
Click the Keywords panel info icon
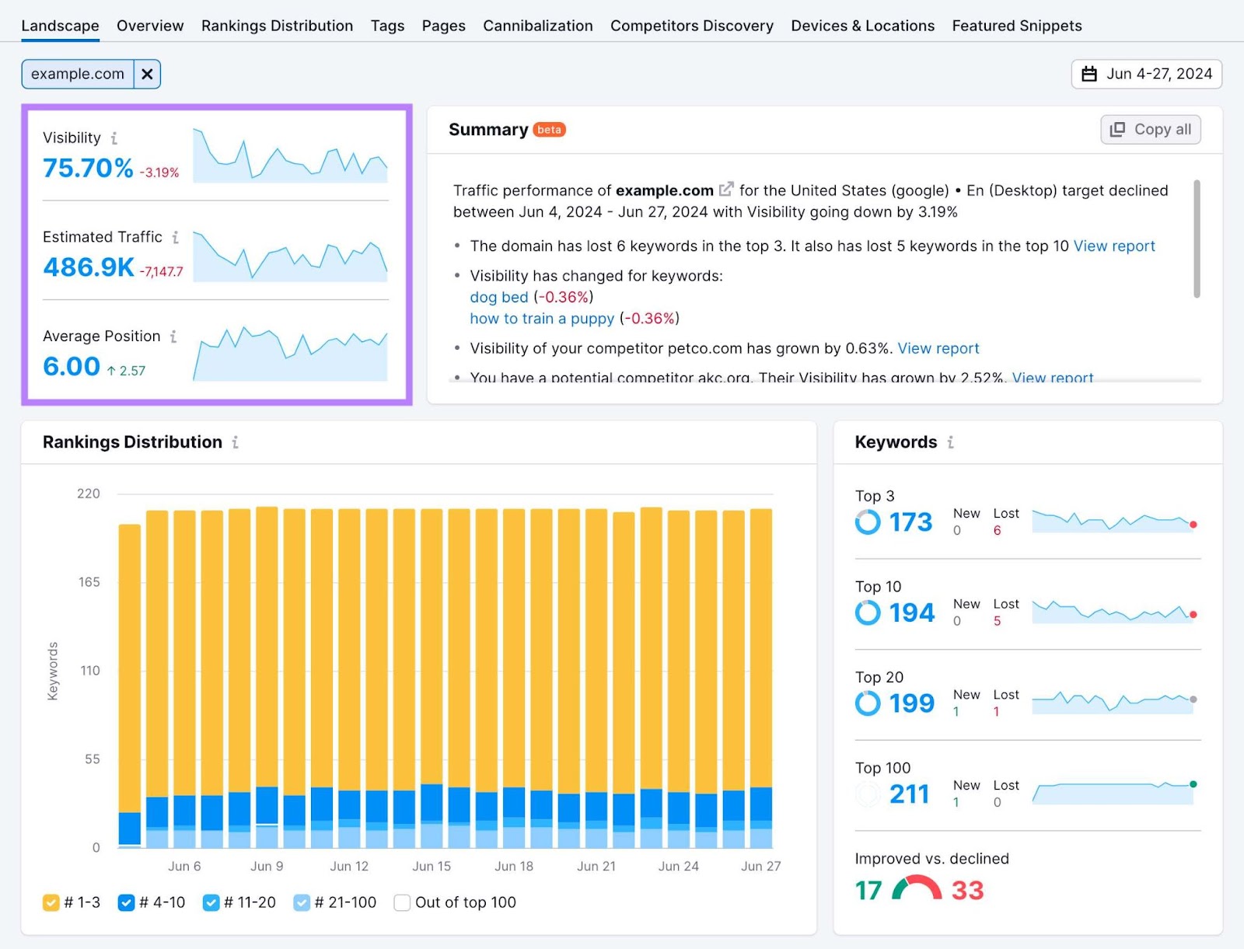950,442
